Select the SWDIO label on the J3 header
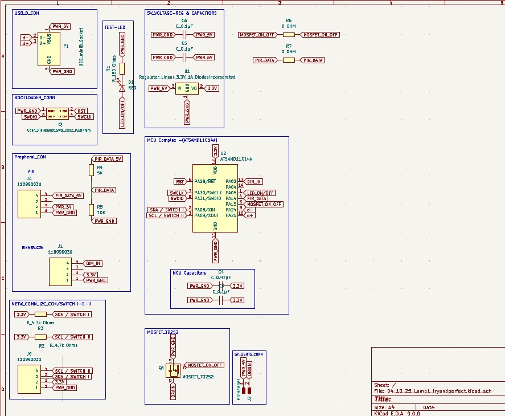 (31, 117)
